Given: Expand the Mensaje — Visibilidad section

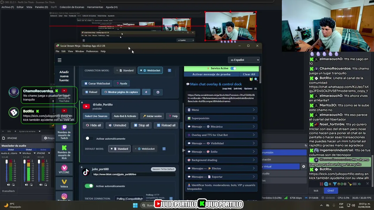Looking at the screenshot, I should click(x=221, y=143).
